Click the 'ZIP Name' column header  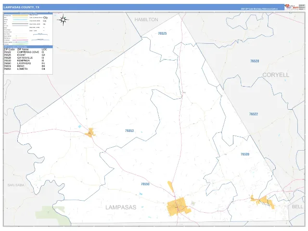(23, 50)
